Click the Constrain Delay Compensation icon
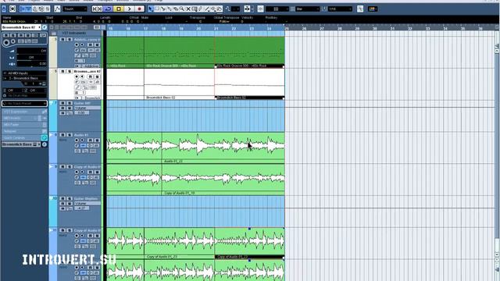Viewport: 500px width, 281px height. 12,9
